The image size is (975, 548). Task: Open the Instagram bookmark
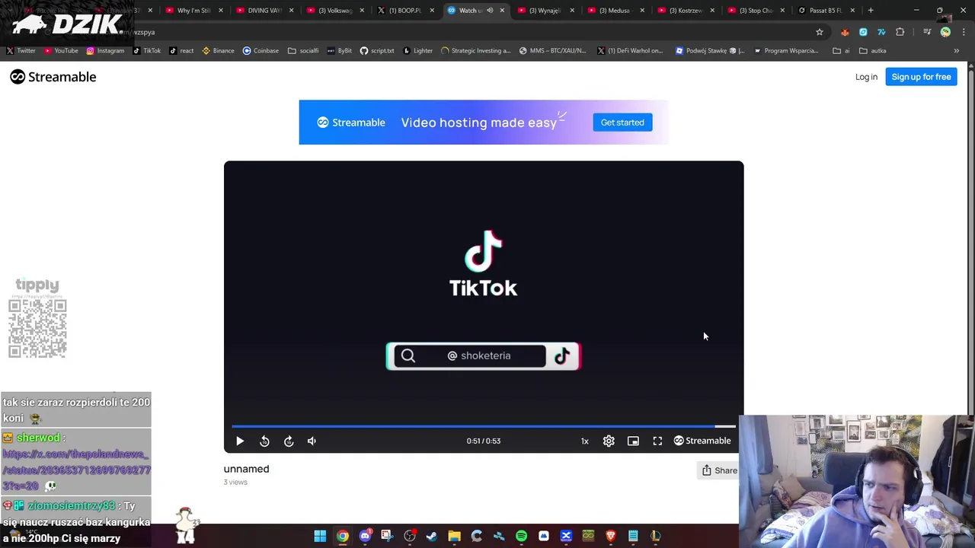click(x=105, y=51)
